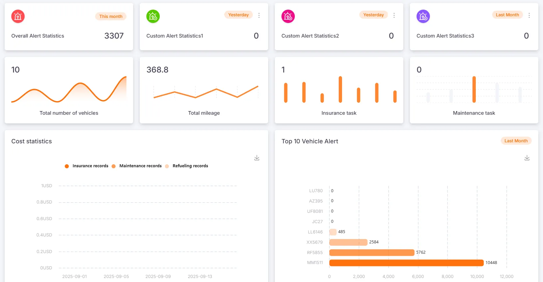Open Custom Alert Statistics3 more options menu
This screenshot has width=543, height=282.
(x=529, y=15)
